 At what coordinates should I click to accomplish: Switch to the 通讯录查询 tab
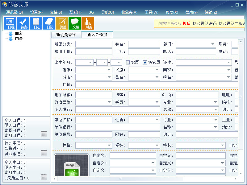(66, 35)
